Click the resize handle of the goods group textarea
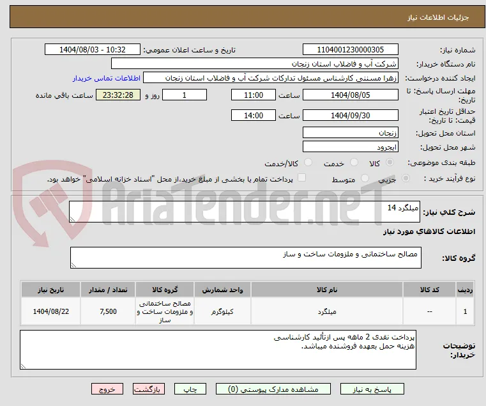The image size is (486, 406). [73, 265]
